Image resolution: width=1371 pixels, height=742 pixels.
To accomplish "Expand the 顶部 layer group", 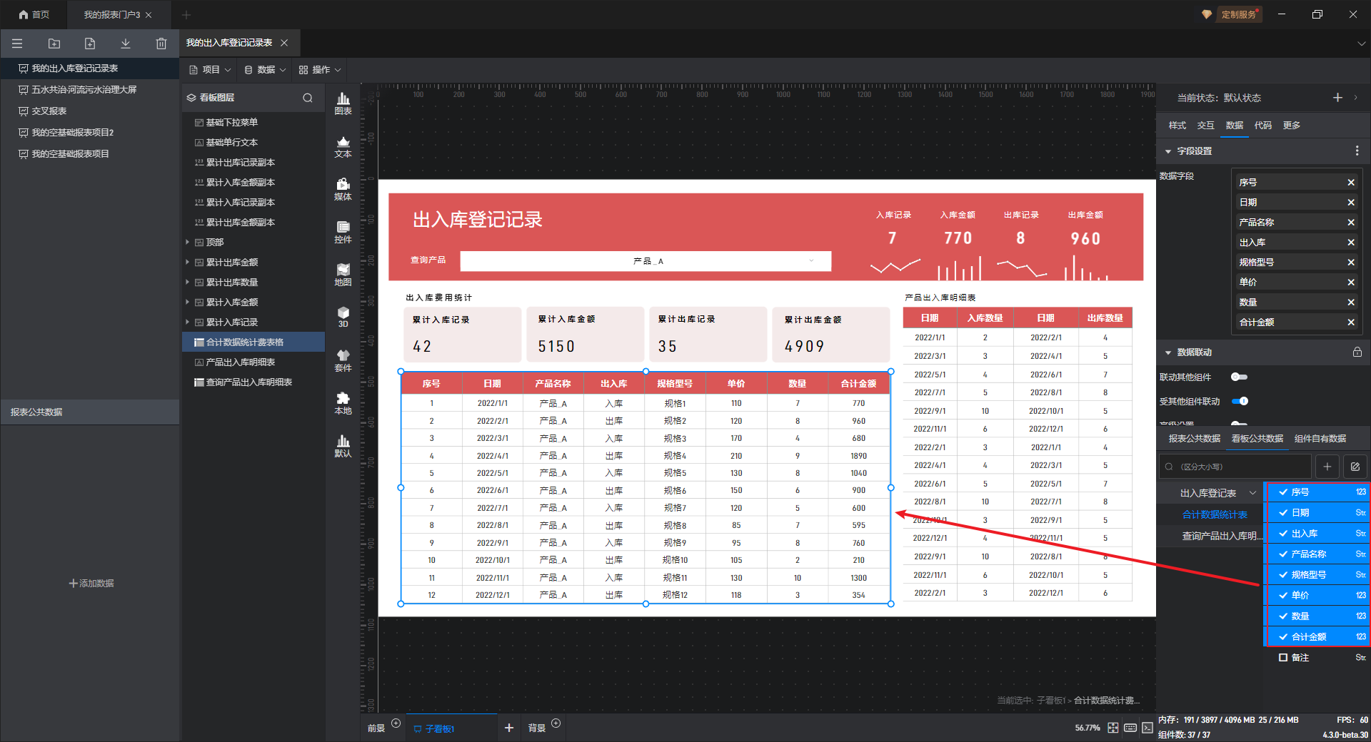I will [188, 243].
